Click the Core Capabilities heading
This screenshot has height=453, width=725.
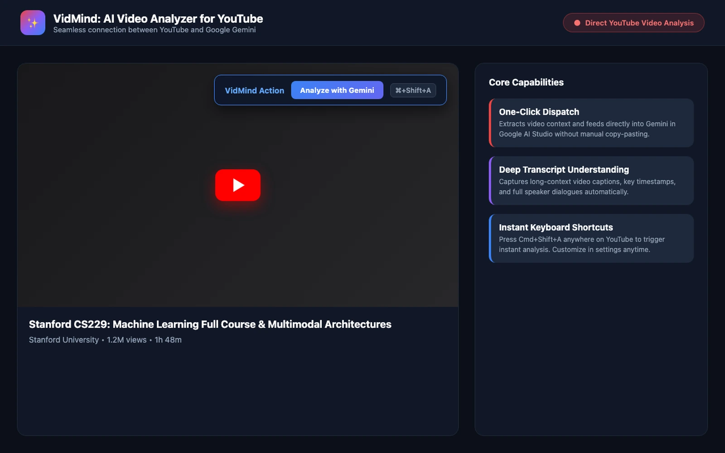[526, 82]
